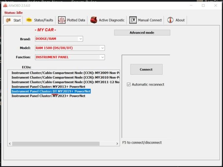Open the Active Diagnostic tab

coord(108,20)
